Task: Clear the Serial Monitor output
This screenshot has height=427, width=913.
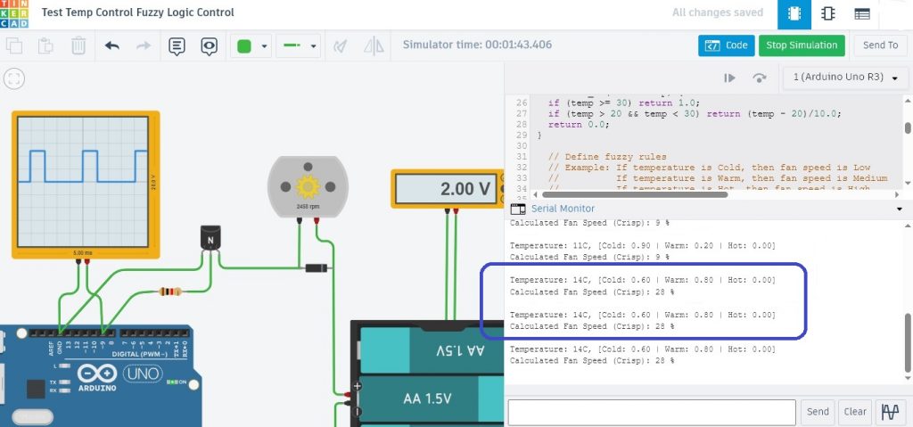Action: tap(855, 412)
